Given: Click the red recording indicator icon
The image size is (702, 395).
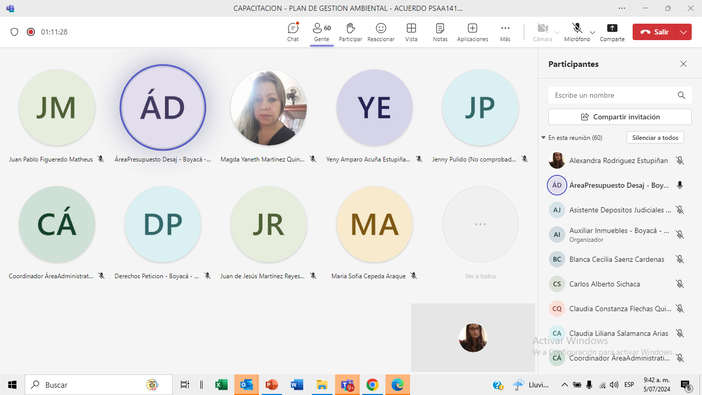Looking at the screenshot, I should pyautogui.click(x=31, y=32).
